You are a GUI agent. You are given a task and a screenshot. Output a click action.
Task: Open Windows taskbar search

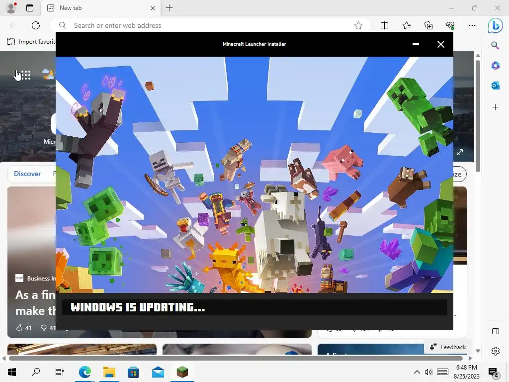click(36, 372)
